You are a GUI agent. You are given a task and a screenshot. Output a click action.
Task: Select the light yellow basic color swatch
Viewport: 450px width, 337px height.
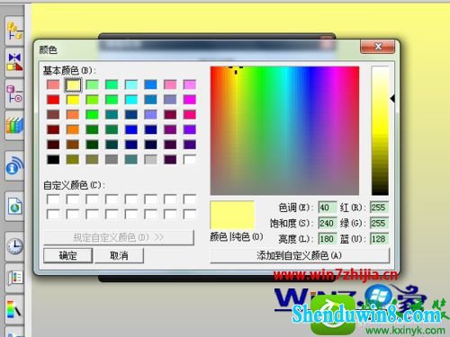(x=73, y=84)
